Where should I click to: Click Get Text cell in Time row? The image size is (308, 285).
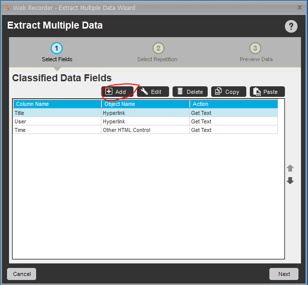tap(234, 130)
